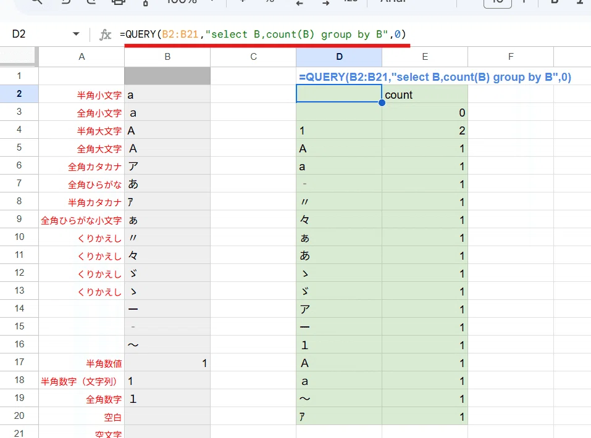Click cell D4 showing "1"
This screenshot has width=591, height=438.
pyautogui.click(x=339, y=130)
